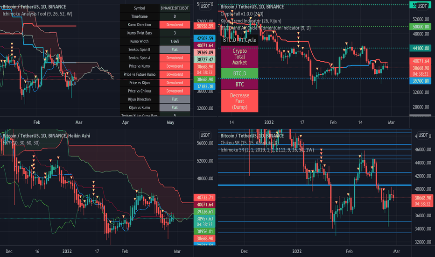Click the 40732.71 red price label
This screenshot has height=257, width=435.
(204, 198)
